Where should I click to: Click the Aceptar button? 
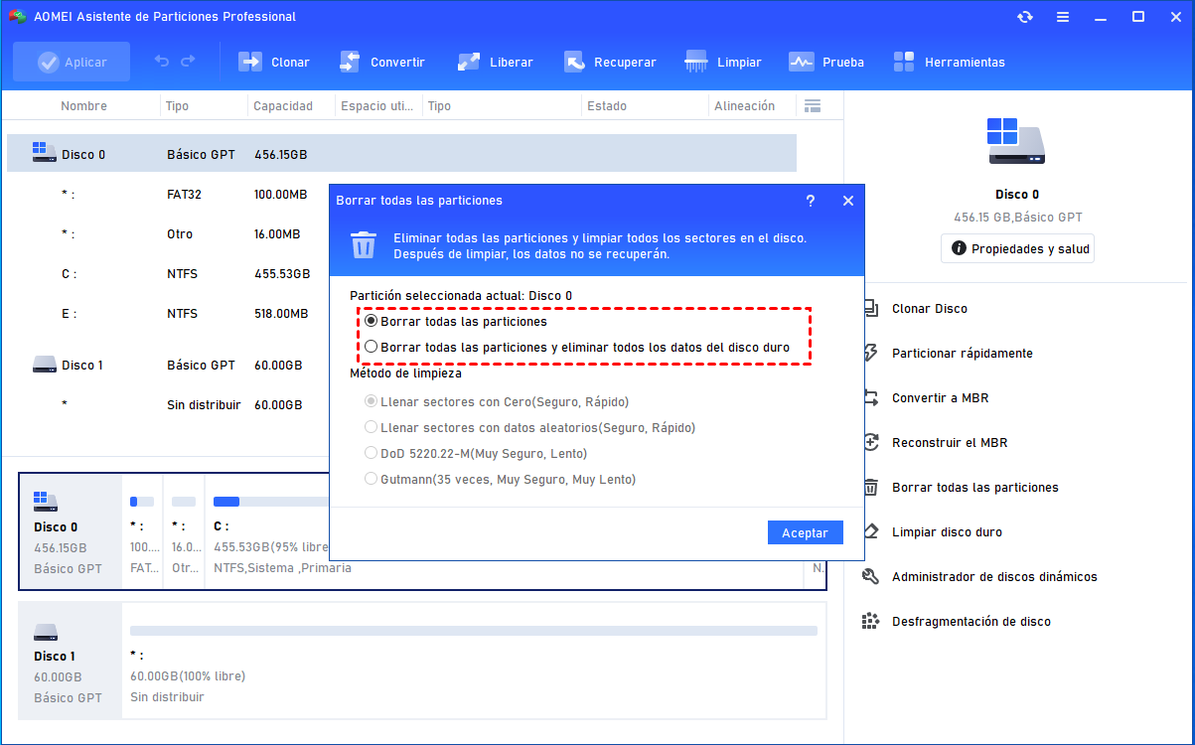coord(805,532)
